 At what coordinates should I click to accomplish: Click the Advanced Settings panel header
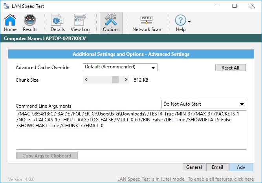(131, 54)
